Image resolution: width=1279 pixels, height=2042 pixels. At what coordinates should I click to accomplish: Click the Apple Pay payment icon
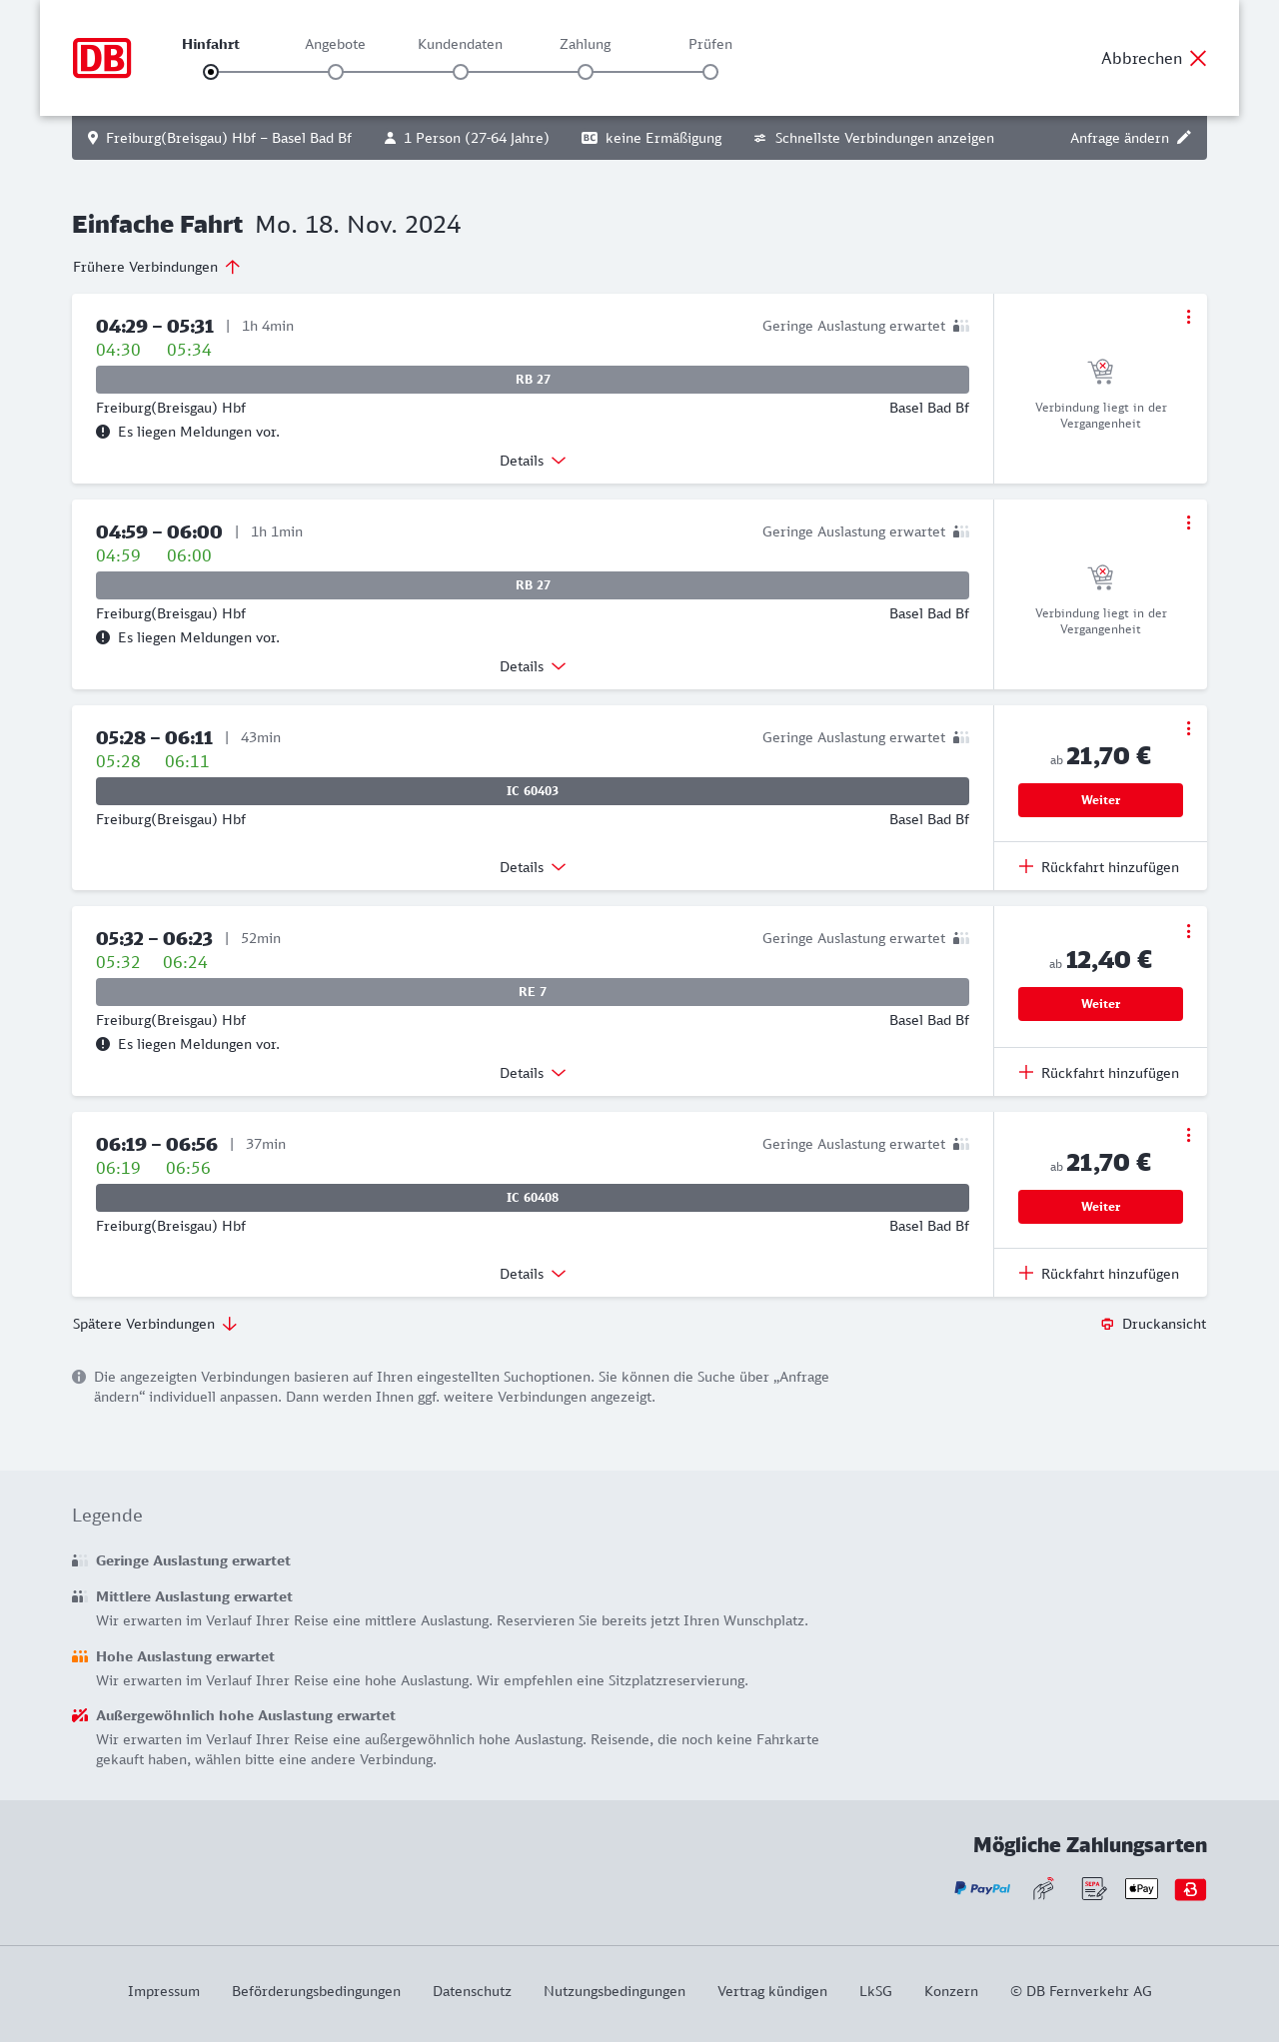pyautogui.click(x=1141, y=1888)
